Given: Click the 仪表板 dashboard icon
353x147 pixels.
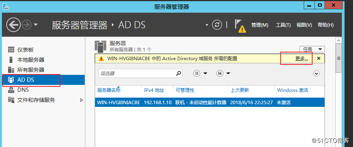Looking at the screenshot, I should click(11, 50).
